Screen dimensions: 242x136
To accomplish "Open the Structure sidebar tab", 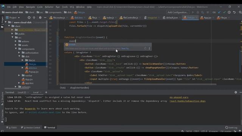I will click(2, 99).
